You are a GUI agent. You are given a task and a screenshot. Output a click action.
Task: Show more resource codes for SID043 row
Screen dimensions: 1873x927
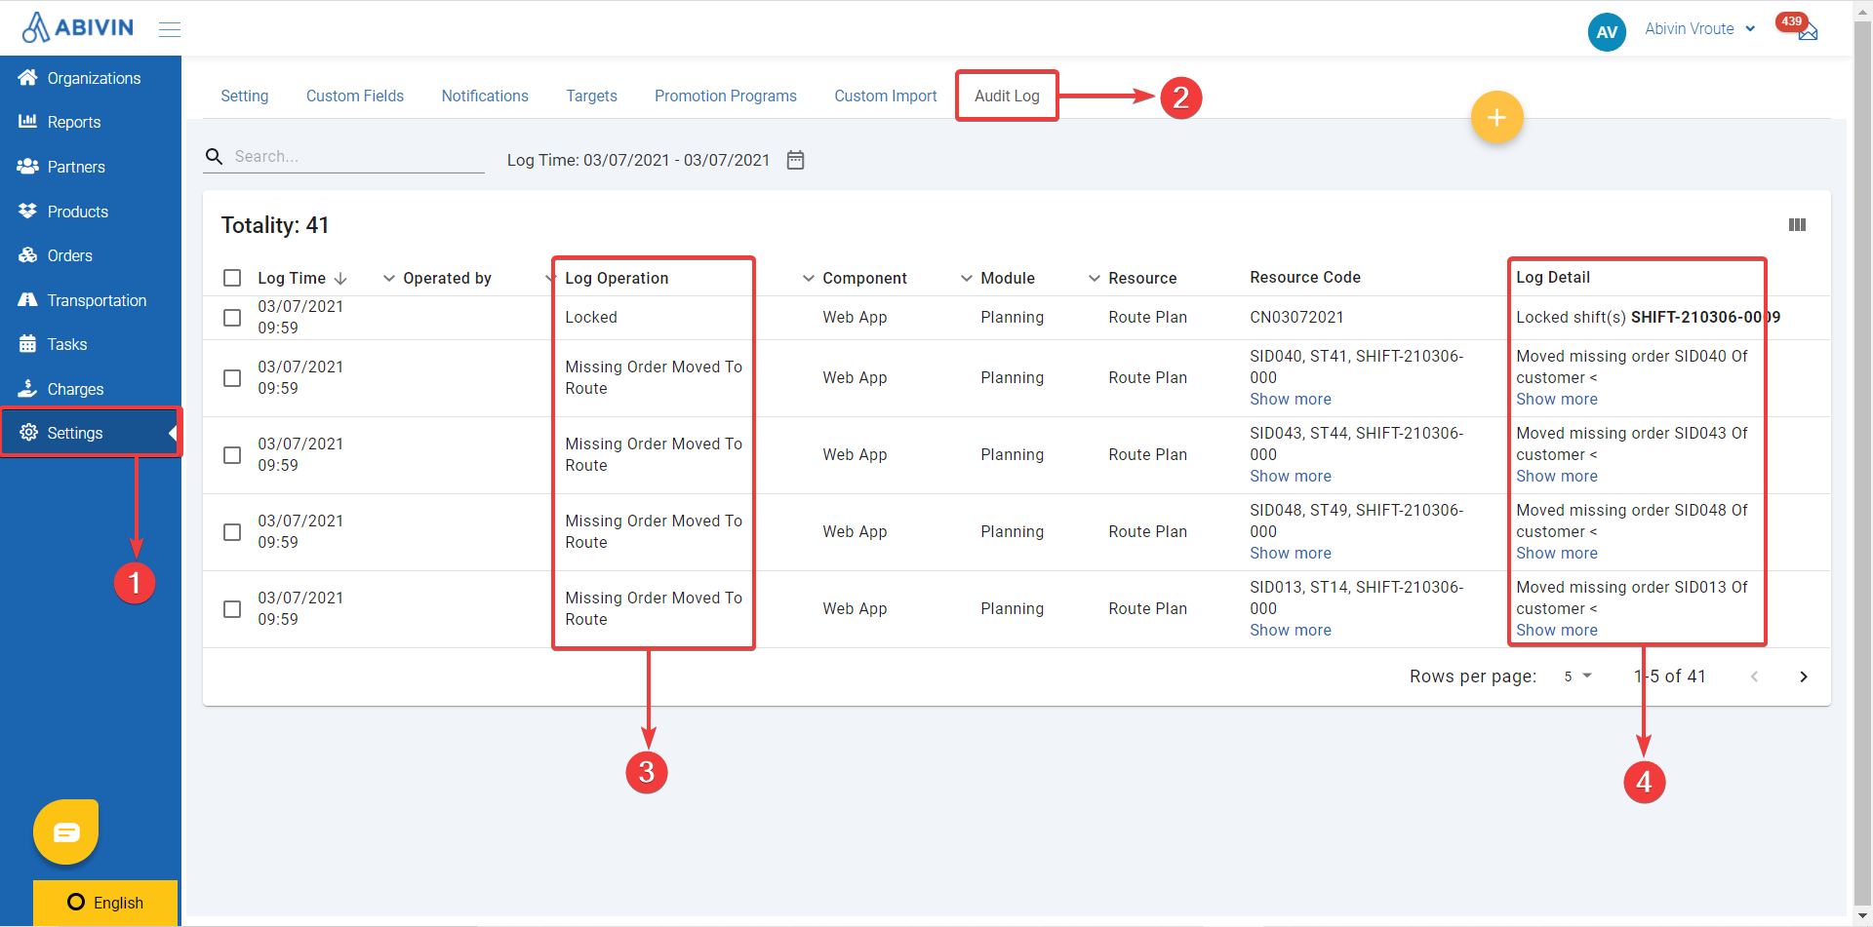tap(1291, 477)
